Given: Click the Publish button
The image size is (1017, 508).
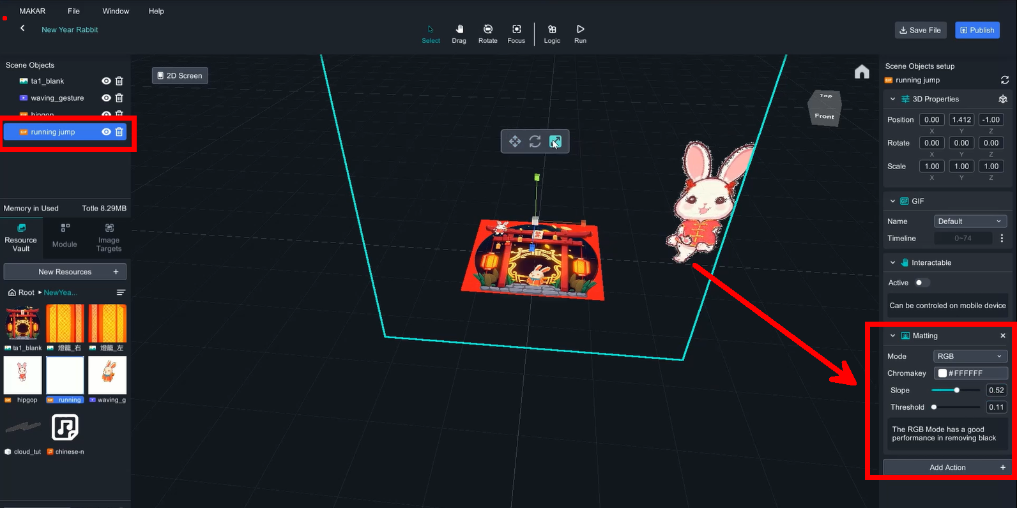Looking at the screenshot, I should coord(977,30).
